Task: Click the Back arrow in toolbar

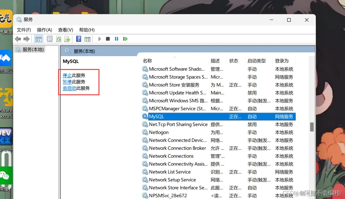Action: (x=18, y=39)
